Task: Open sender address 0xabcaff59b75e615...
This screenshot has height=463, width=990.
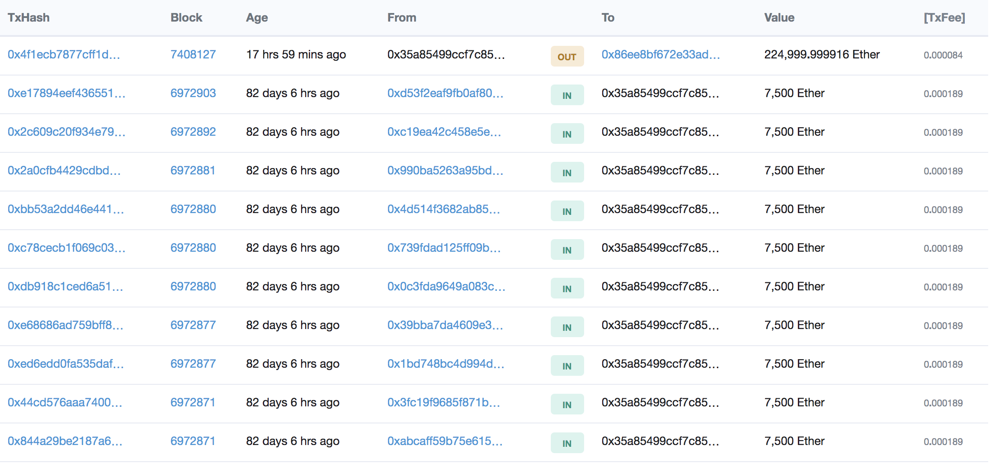Action: [x=445, y=441]
